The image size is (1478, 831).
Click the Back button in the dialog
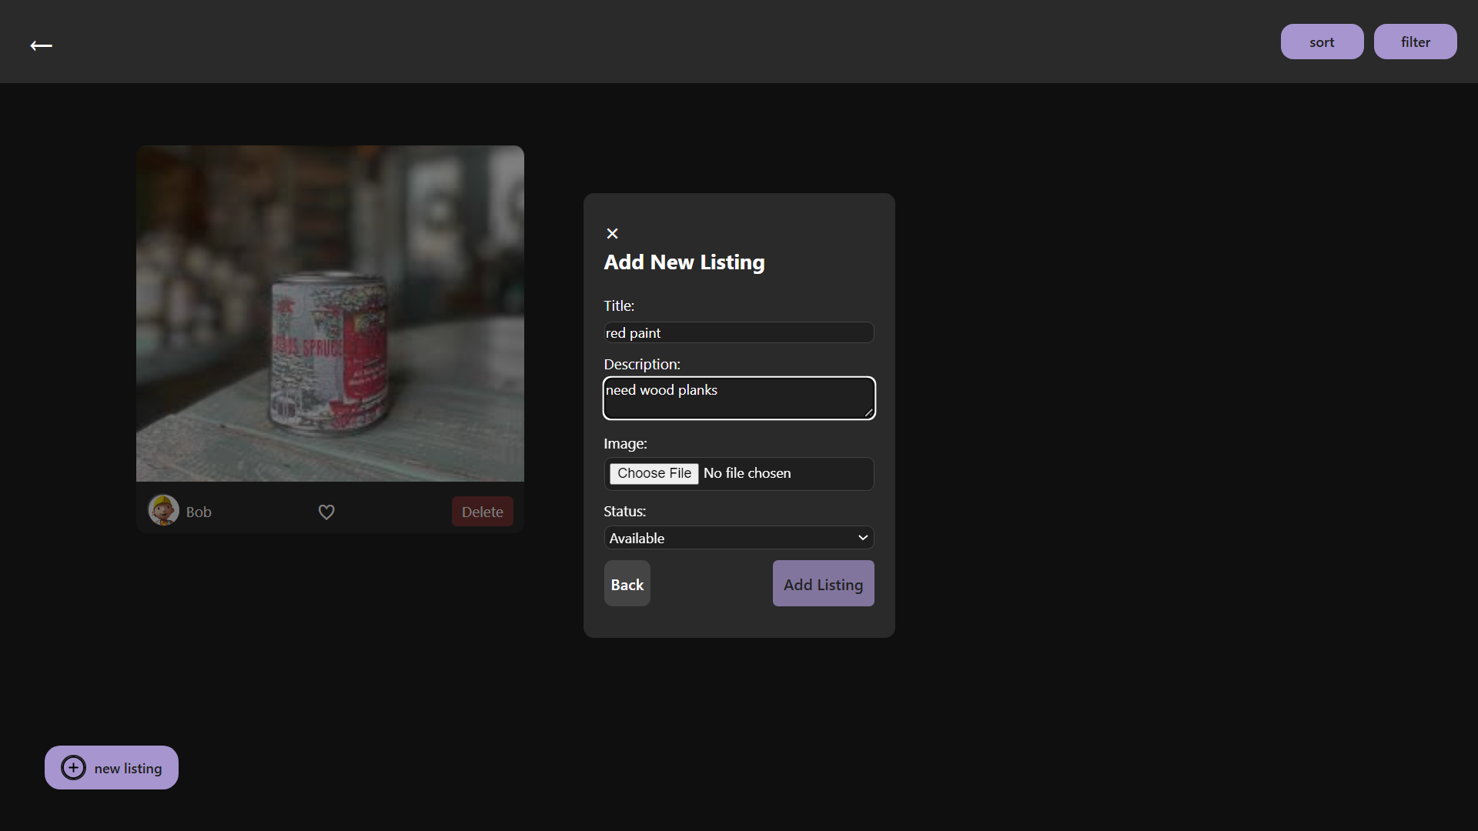pos(627,584)
